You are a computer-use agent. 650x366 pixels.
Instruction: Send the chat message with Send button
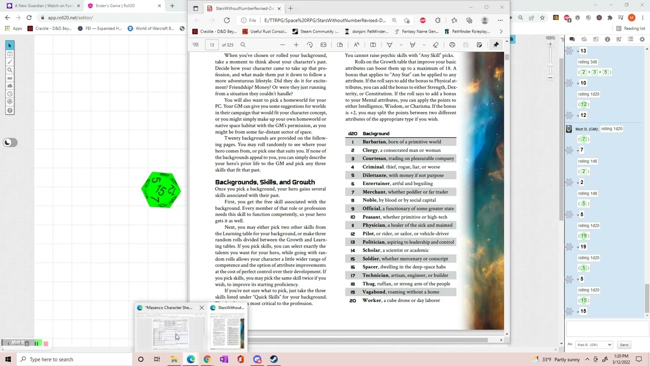click(624, 345)
